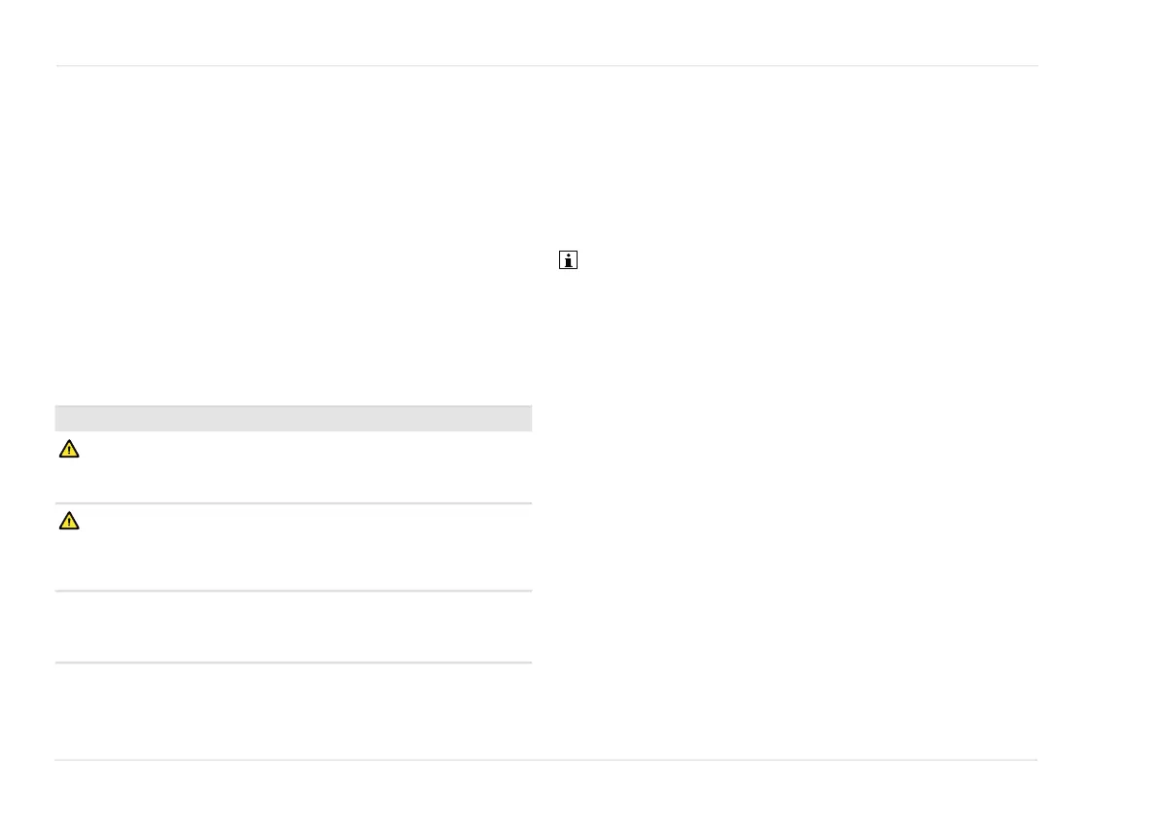
Task: Click the boxed information 'i' icon
Action: pos(568,259)
